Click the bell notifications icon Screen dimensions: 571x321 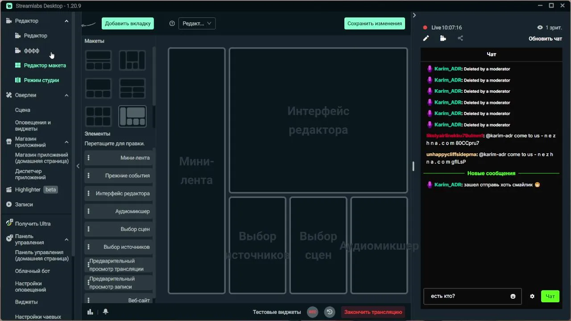click(106, 312)
